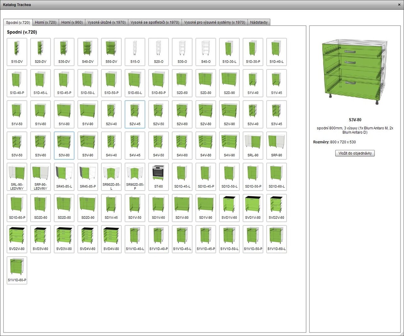Select the ST-60 oven cabinet icon
The width and height of the screenshot is (404, 336).
(x=158, y=176)
